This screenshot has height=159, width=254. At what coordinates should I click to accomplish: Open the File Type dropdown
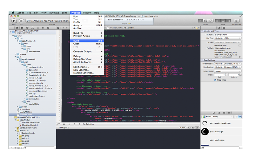click(228, 38)
